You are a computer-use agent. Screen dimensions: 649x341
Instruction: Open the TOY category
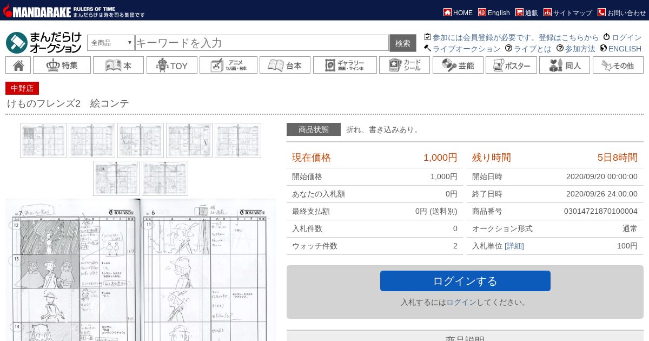point(171,65)
